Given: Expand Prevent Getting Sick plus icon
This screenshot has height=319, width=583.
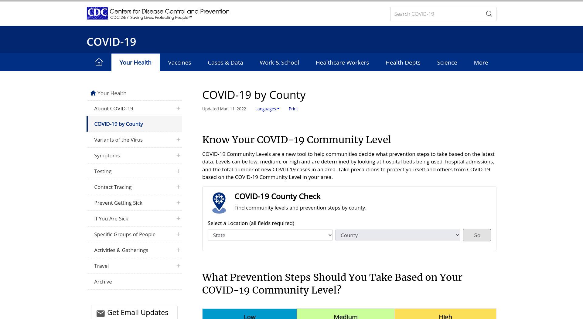Looking at the screenshot, I should tap(178, 203).
